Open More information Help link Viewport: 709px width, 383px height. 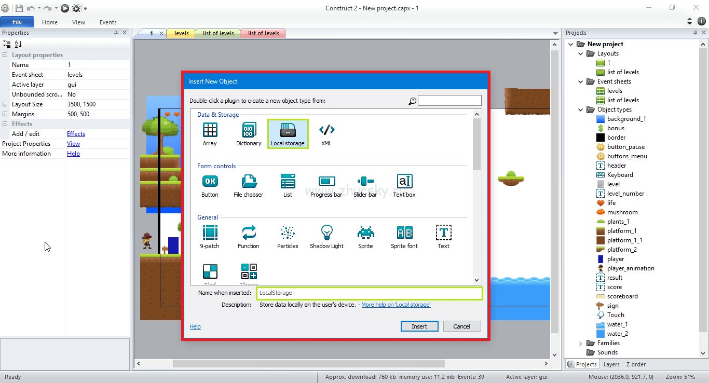[73, 154]
